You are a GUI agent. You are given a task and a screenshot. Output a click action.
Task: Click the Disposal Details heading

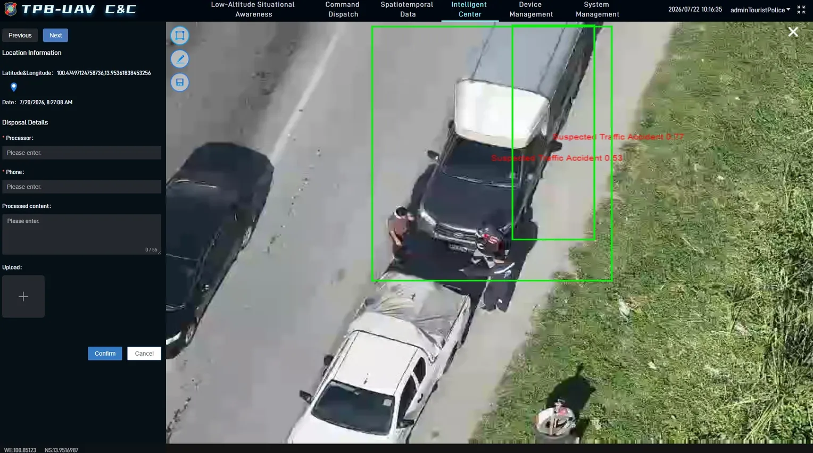click(x=25, y=122)
